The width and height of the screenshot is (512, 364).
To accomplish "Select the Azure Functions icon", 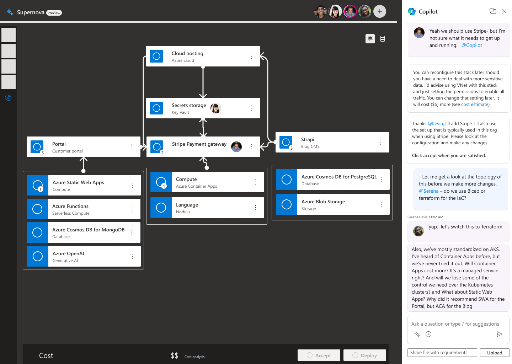I will point(37,209).
